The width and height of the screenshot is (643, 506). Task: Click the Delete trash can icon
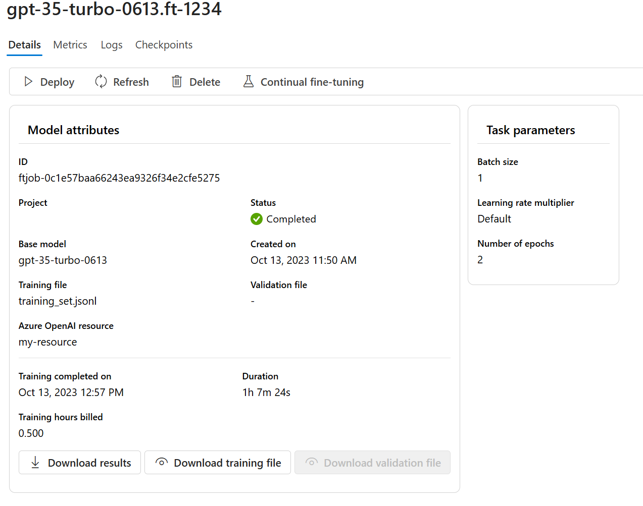[177, 81]
